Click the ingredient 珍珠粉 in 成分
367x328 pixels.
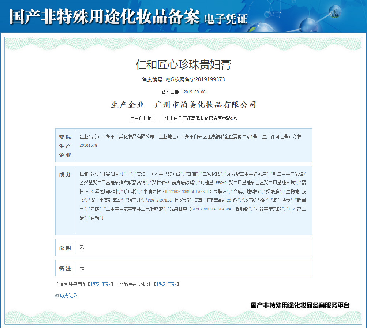pyautogui.click(x=130, y=192)
